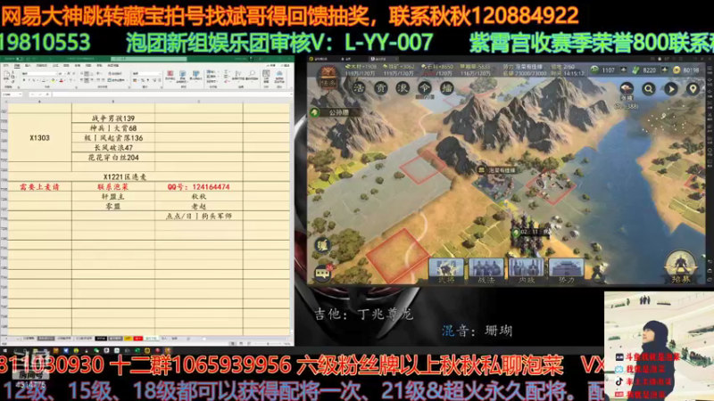Screen dimensions: 714x401
Task: Click the Underline icon in Excel ribbon
Action: [x=34, y=80]
